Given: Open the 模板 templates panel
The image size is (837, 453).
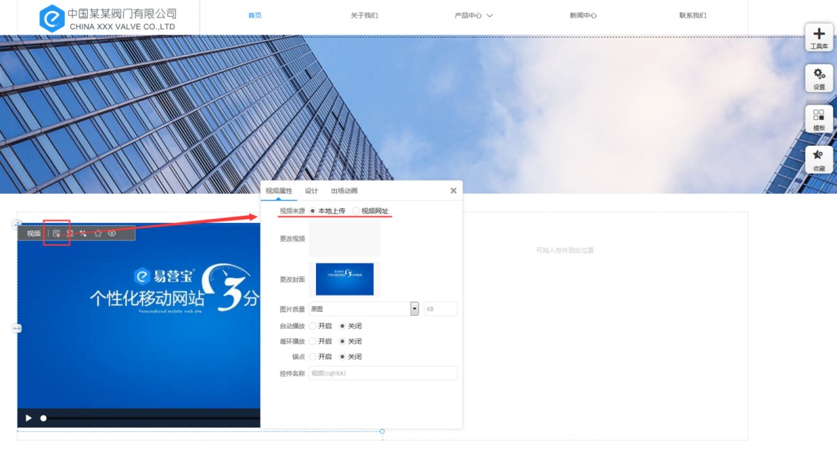Looking at the screenshot, I should tap(819, 118).
